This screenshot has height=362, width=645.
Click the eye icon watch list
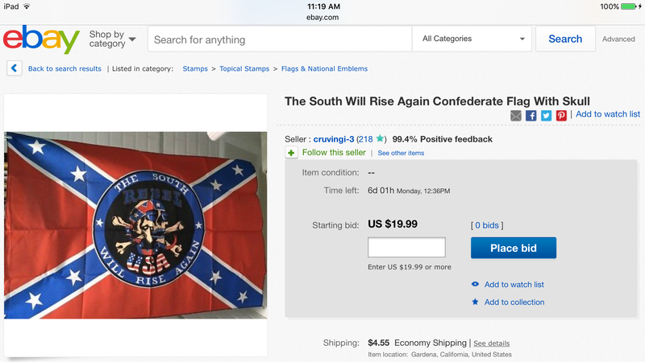[x=475, y=285]
